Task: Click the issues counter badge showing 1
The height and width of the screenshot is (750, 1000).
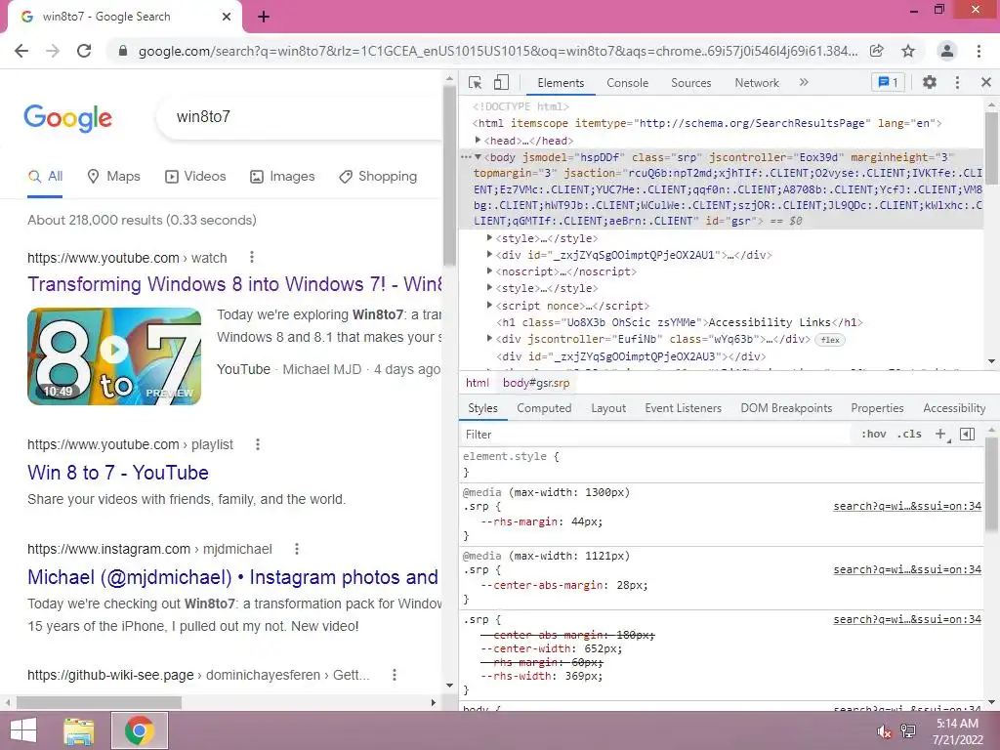Action: coord(888,82)
